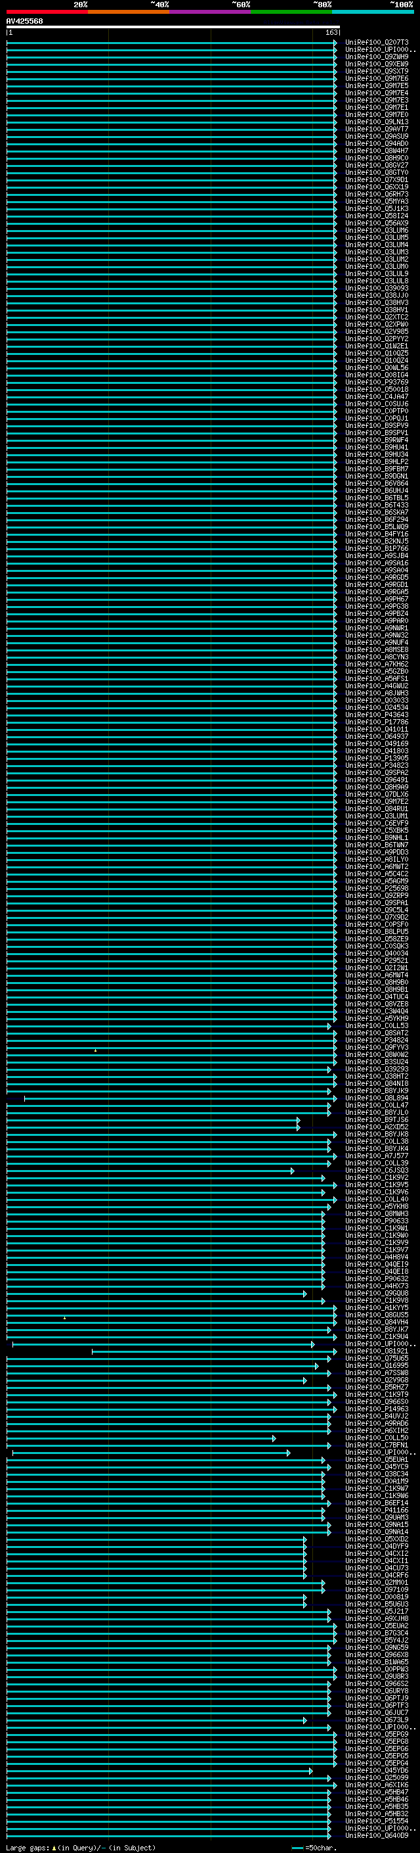420x1853 pixels.
Task: Click the cyan ~100% identity legend segment
Action: pos(373,12)
